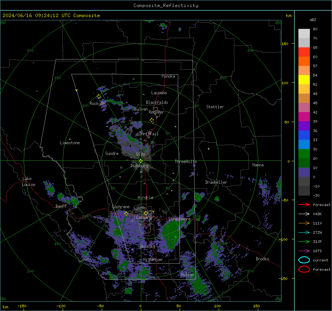Viewport: 332px width, 311px height.
Task: Click the magenta 18TS arrow legend icon
Action: (x=304, y=251)
